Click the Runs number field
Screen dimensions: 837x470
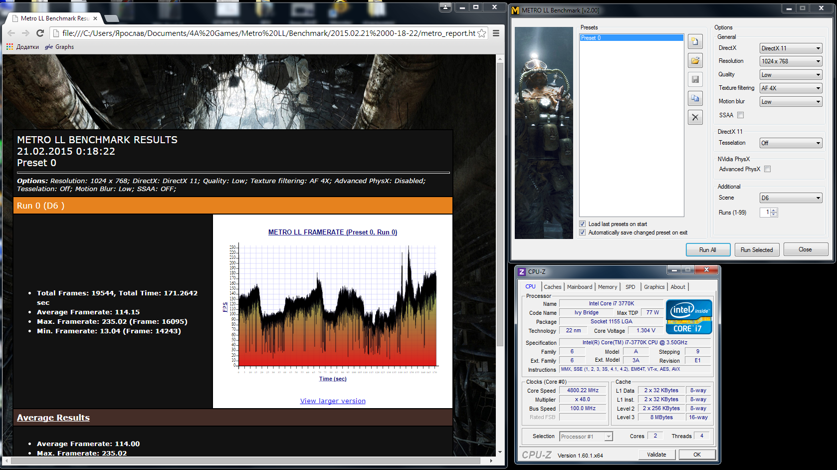pos(765,212)
